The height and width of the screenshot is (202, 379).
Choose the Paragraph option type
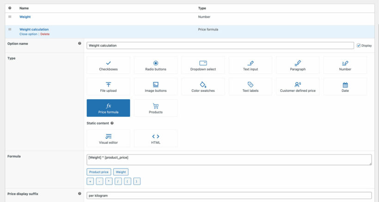click(x=298, y=65)
